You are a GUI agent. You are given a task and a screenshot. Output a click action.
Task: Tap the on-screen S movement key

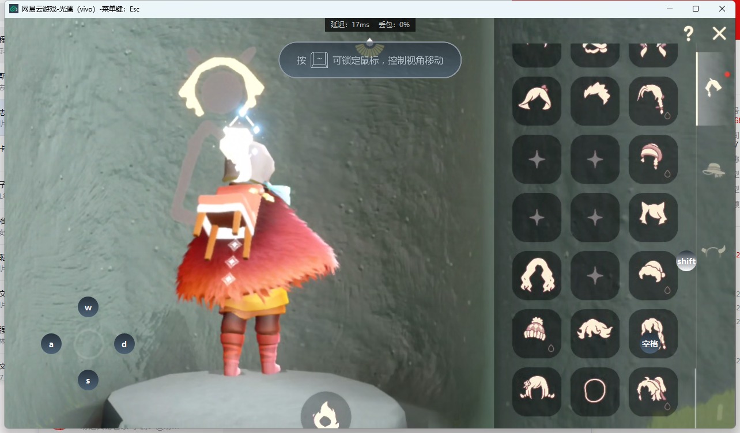88,380
